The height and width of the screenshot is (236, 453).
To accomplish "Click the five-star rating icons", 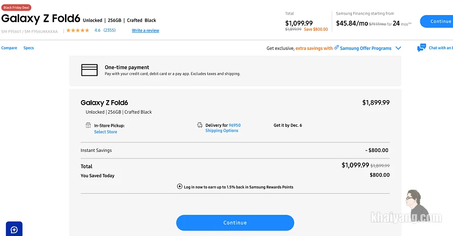I will tap(78, 30).
